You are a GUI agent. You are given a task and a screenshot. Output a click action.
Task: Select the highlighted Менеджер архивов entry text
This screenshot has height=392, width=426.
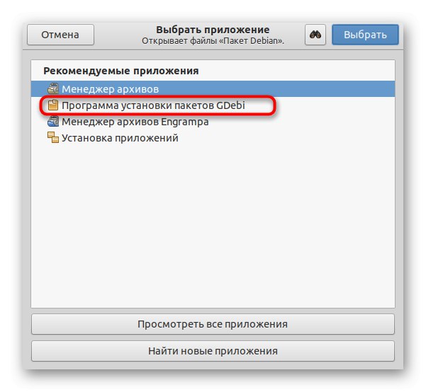tap(110, 89)
